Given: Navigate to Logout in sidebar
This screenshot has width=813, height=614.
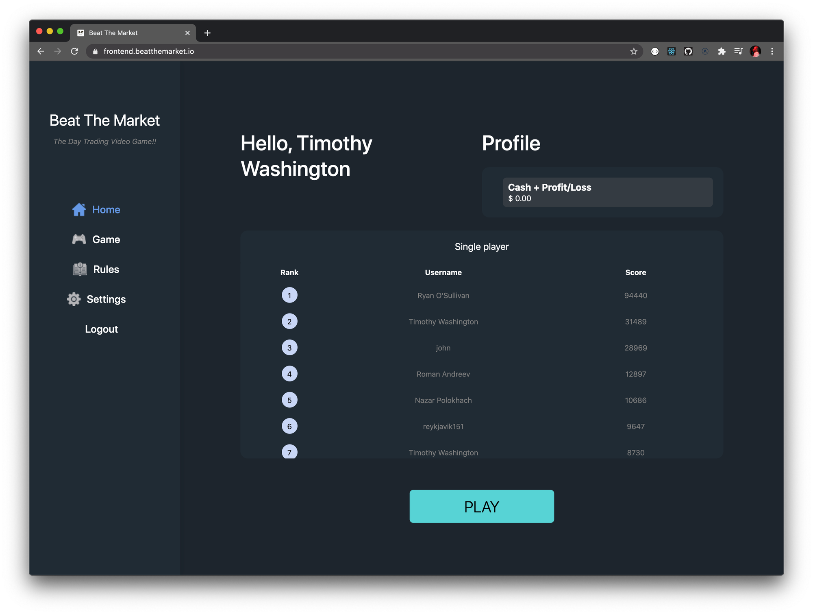Looking at the screenshot, I should tap(101, 329).
